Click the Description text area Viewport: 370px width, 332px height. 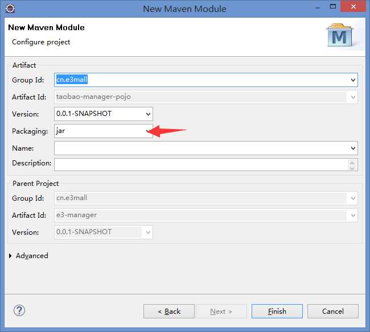[206, 164]
